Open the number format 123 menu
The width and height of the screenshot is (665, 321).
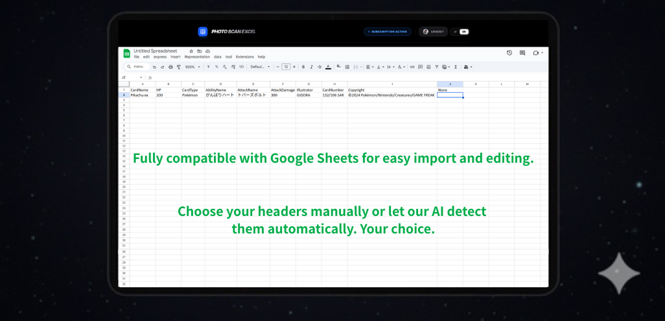pyautogui.click(x=241, y=67)
